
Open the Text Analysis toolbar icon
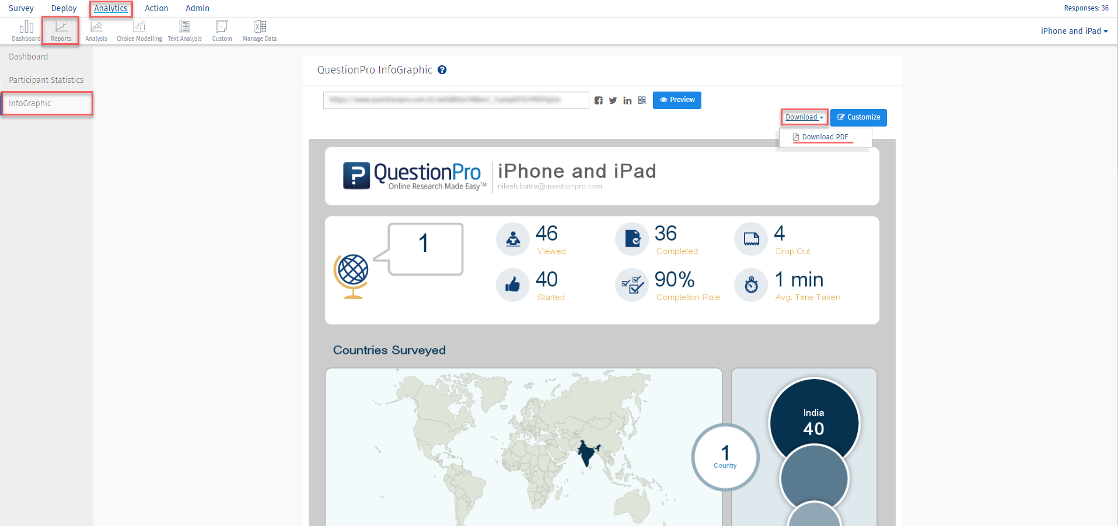[185, 31]
